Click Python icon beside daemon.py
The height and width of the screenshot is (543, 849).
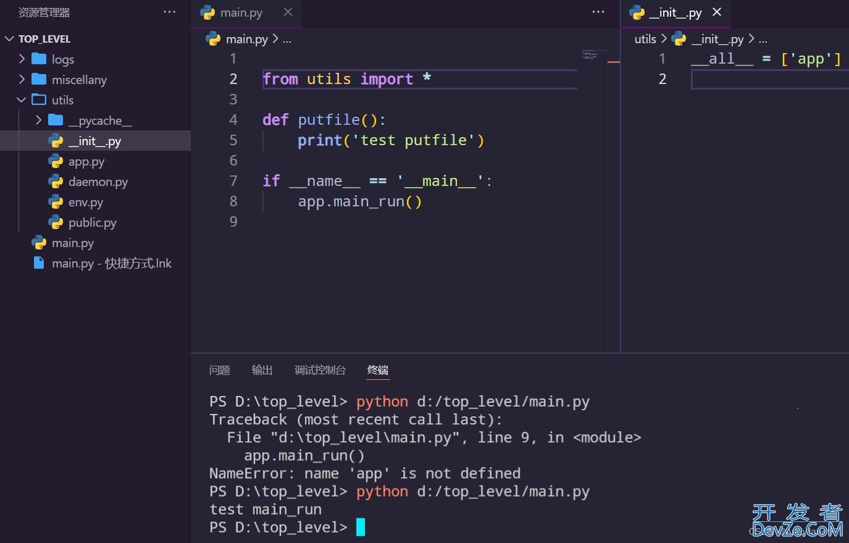(x=56, y=182)
